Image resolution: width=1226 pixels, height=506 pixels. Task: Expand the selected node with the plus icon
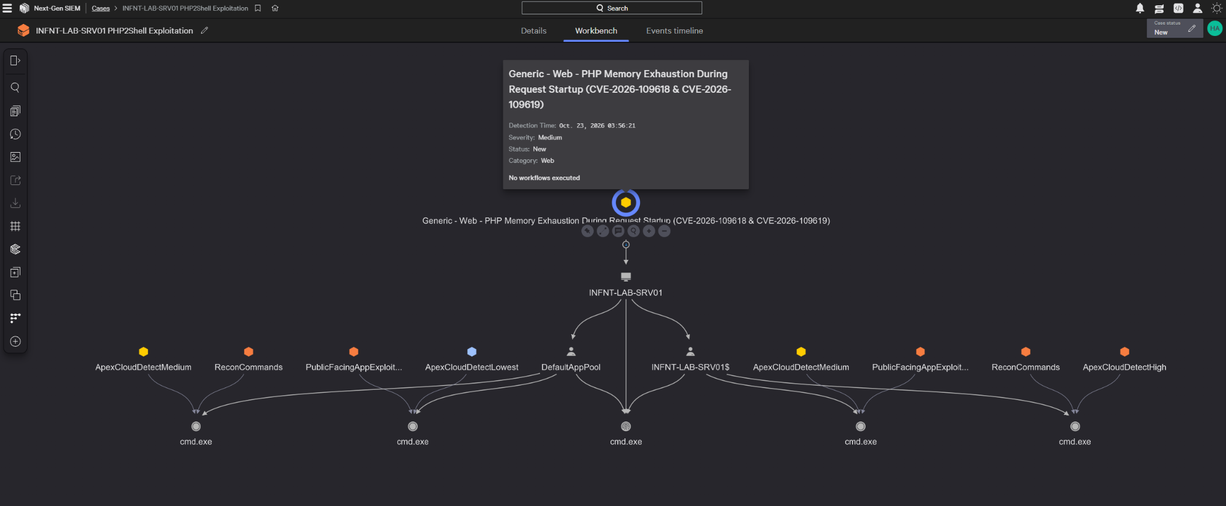tap(649, 231)
